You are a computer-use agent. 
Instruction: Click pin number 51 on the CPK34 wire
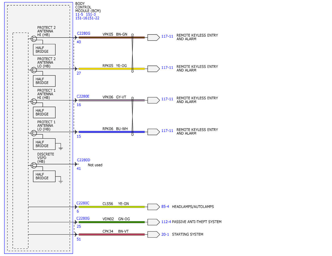pos(79,239)
